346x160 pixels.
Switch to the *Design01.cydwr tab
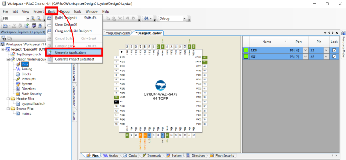(x=148, y=33)
